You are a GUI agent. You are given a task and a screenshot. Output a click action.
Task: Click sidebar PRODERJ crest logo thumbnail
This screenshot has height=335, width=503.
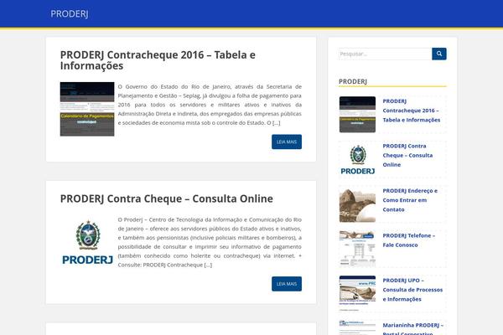[x=357, y=159]
